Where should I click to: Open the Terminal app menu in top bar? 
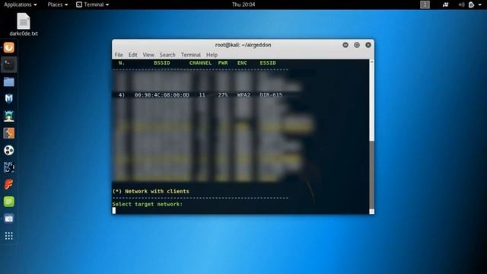(93, 5)
